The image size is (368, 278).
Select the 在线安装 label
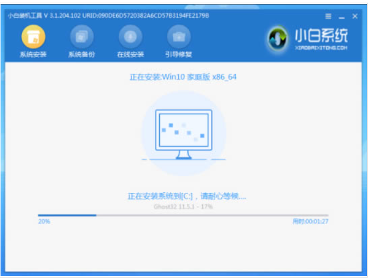pyautogui.click(x=131, y=54)
